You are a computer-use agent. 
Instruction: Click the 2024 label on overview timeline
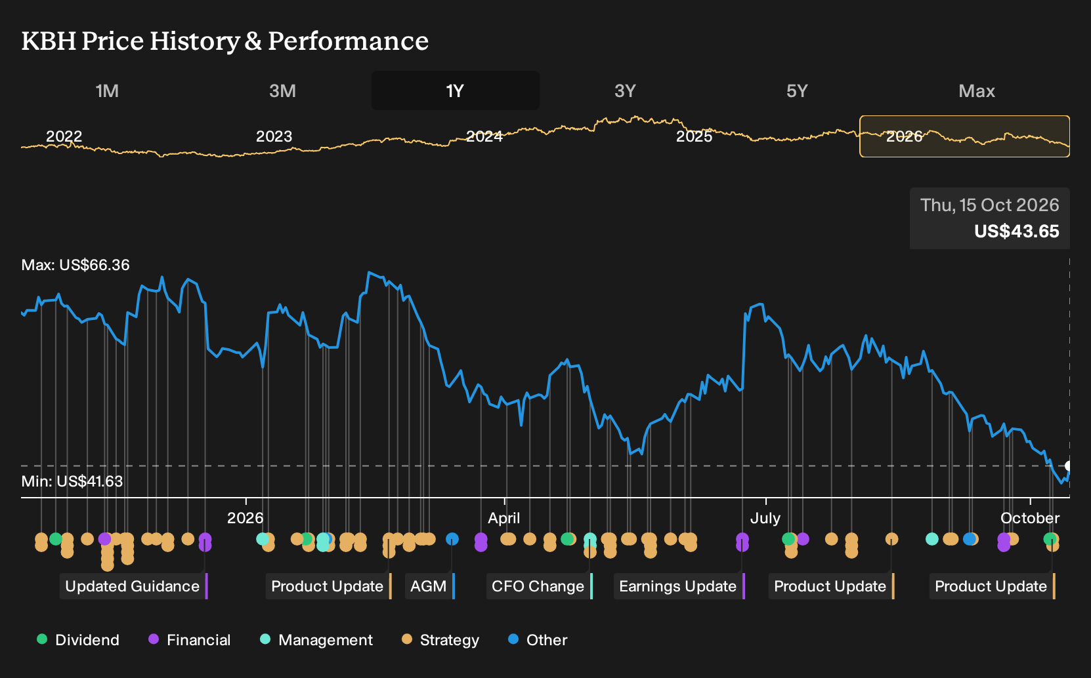[484, 136]
